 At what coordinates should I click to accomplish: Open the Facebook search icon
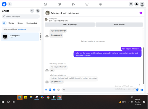[x=10, y=4]
